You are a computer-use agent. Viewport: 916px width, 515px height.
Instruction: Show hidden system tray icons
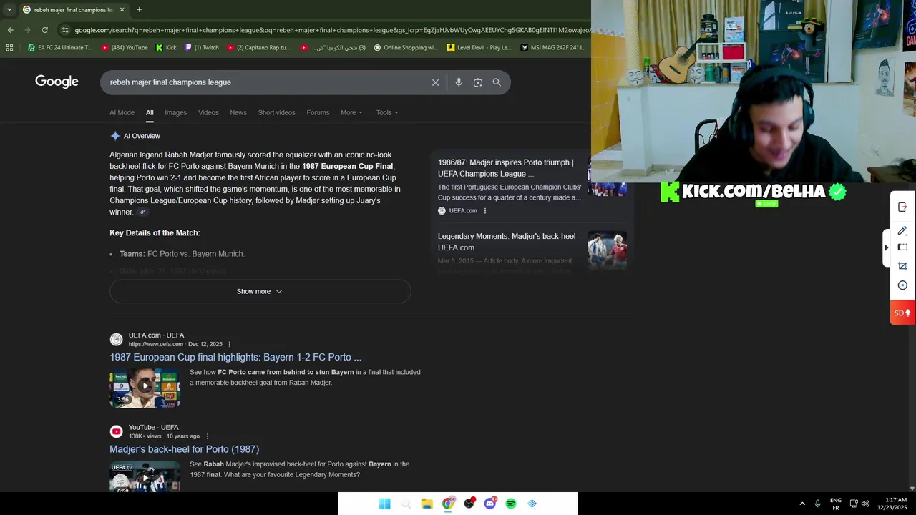802,504
